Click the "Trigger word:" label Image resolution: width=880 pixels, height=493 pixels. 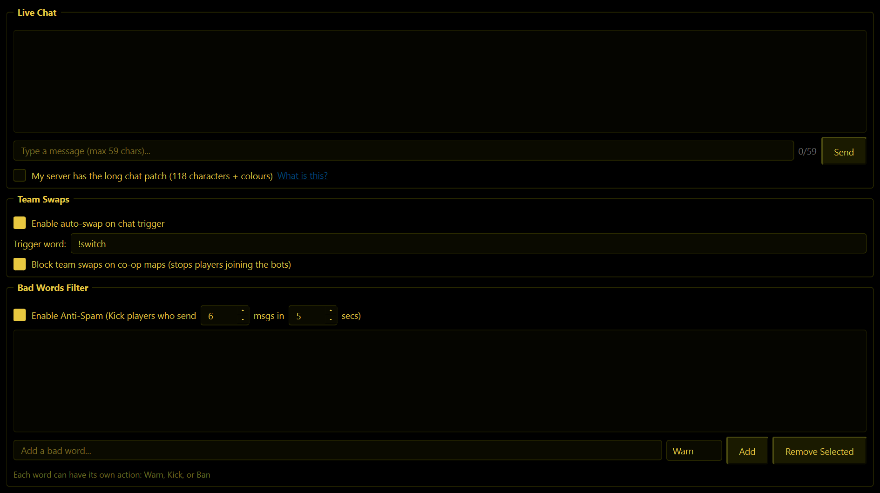click(x=40, y=244)
